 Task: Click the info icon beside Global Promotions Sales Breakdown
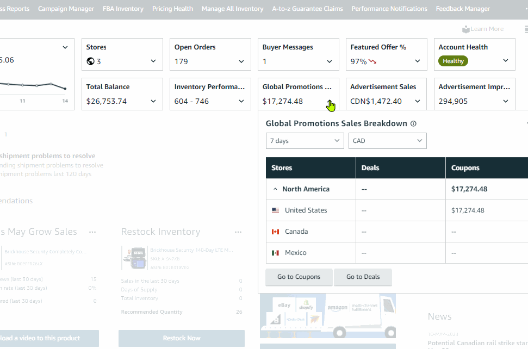point(413,123)
